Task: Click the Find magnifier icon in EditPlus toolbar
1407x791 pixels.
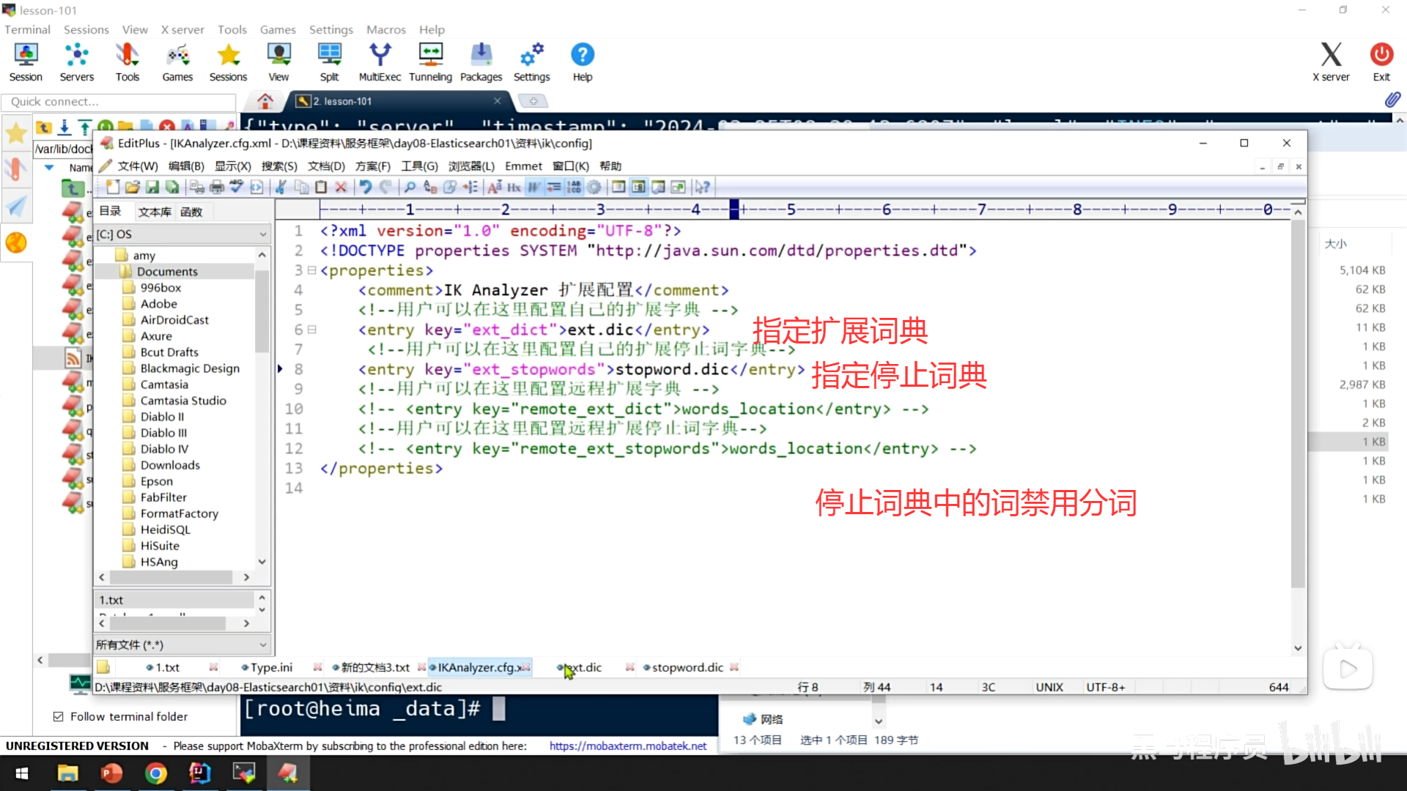Action: (410, 187)
